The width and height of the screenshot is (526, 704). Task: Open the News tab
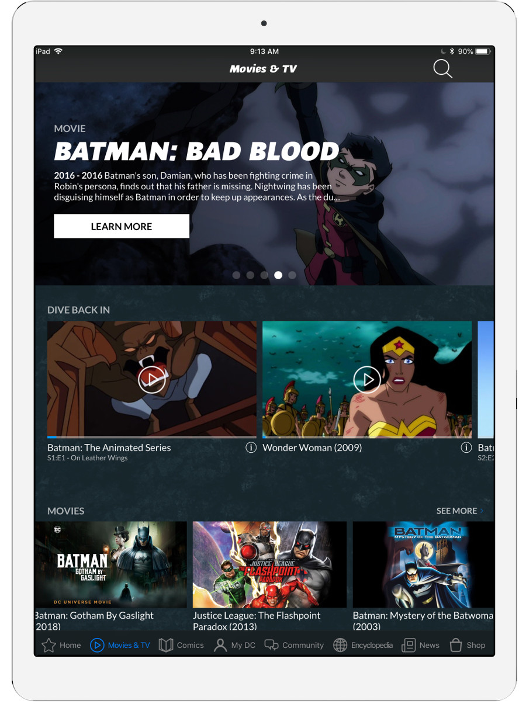(x=420, y=645)
